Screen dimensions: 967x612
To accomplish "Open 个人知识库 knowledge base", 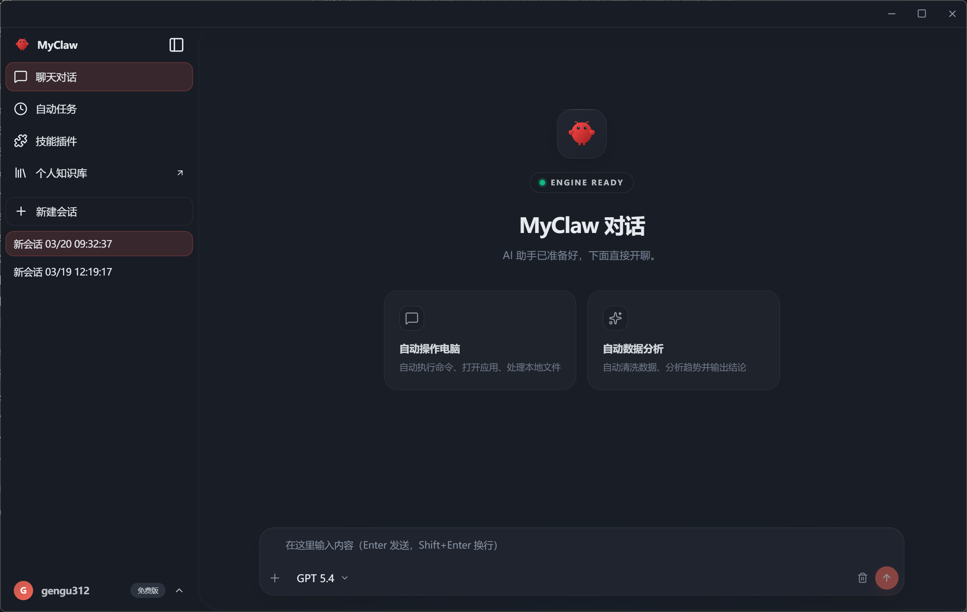I will (61, 173).
